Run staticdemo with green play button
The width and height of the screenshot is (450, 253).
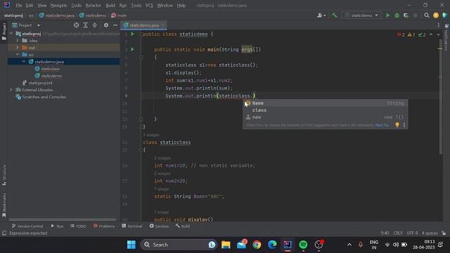[x=387, y=15]
